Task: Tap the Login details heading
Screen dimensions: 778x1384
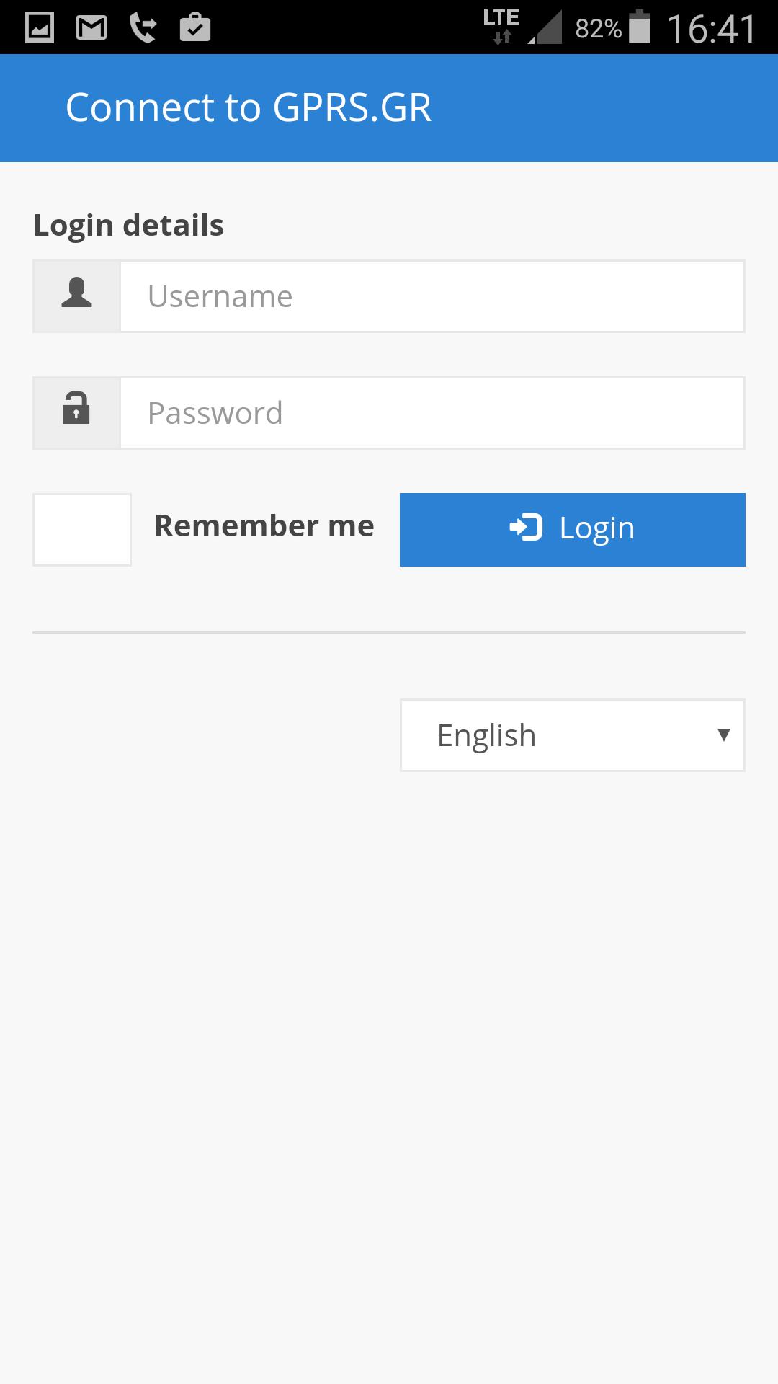Action: 129,226
